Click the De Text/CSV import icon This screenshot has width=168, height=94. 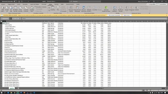coord(7,9)
